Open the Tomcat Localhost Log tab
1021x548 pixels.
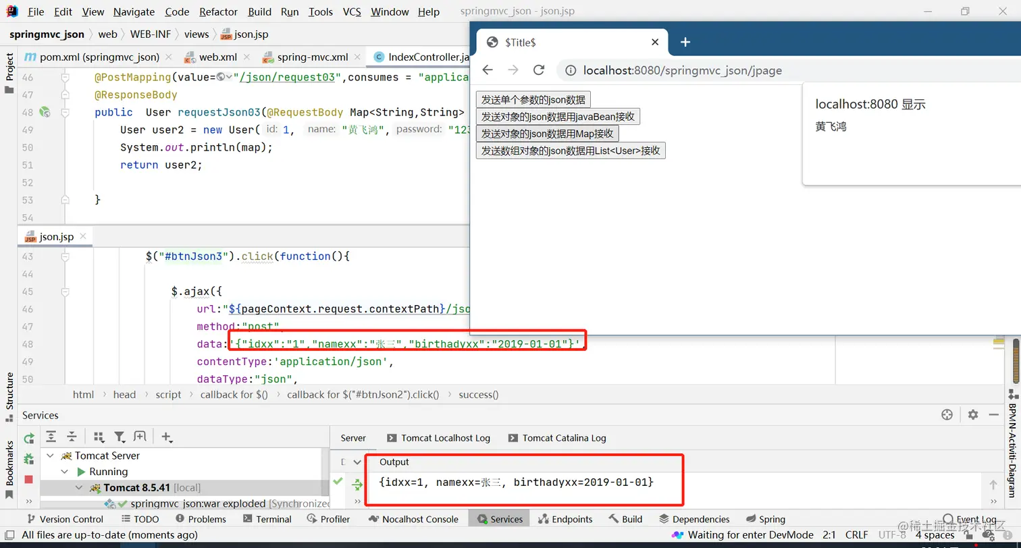pos(439,438)
